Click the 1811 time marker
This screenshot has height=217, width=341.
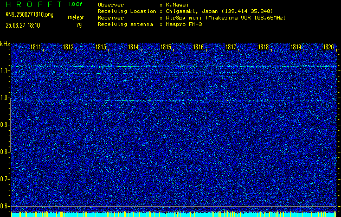pyautogui.click(x=35, y=47)
